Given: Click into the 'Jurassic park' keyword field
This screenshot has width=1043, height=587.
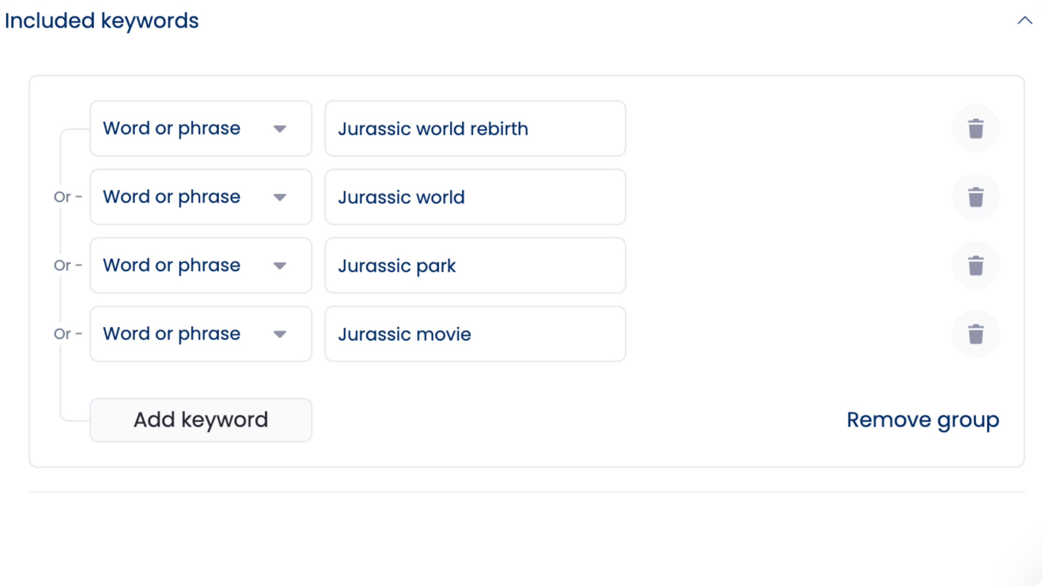Looking at the screenshot, I should [x=475, y=266].
